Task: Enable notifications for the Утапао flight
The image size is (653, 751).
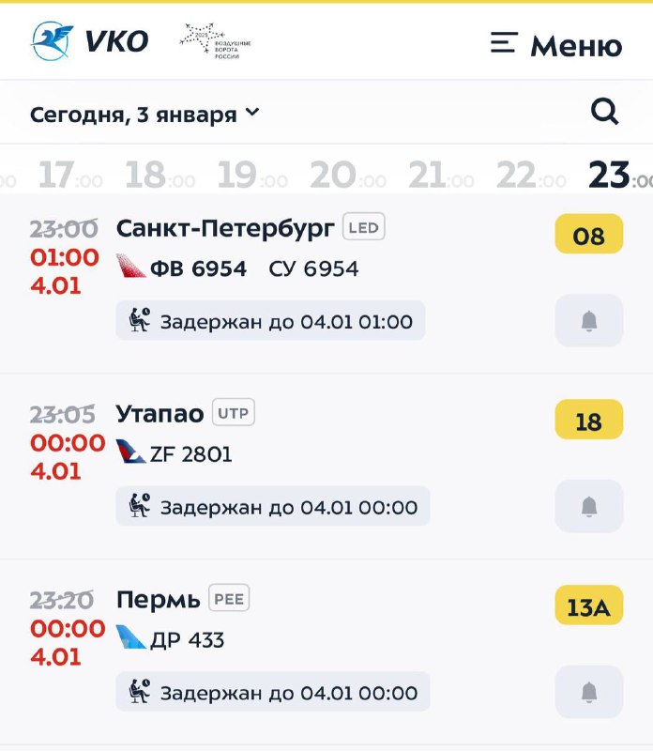Action: coord(589,507)
